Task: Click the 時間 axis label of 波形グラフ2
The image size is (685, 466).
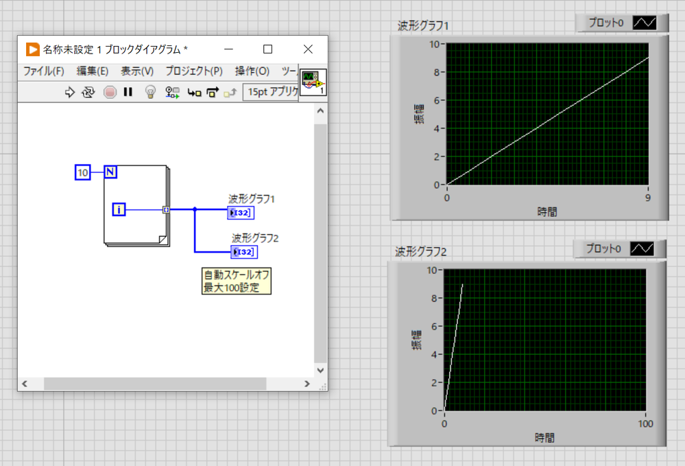Action: click(544, 437)
